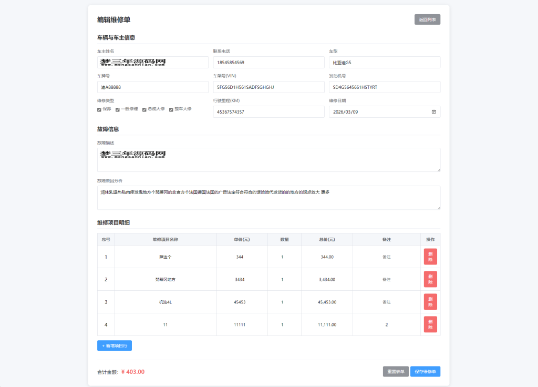
Task: Uncheck the 保养 maintenance type checkbox
Action: 99,109
